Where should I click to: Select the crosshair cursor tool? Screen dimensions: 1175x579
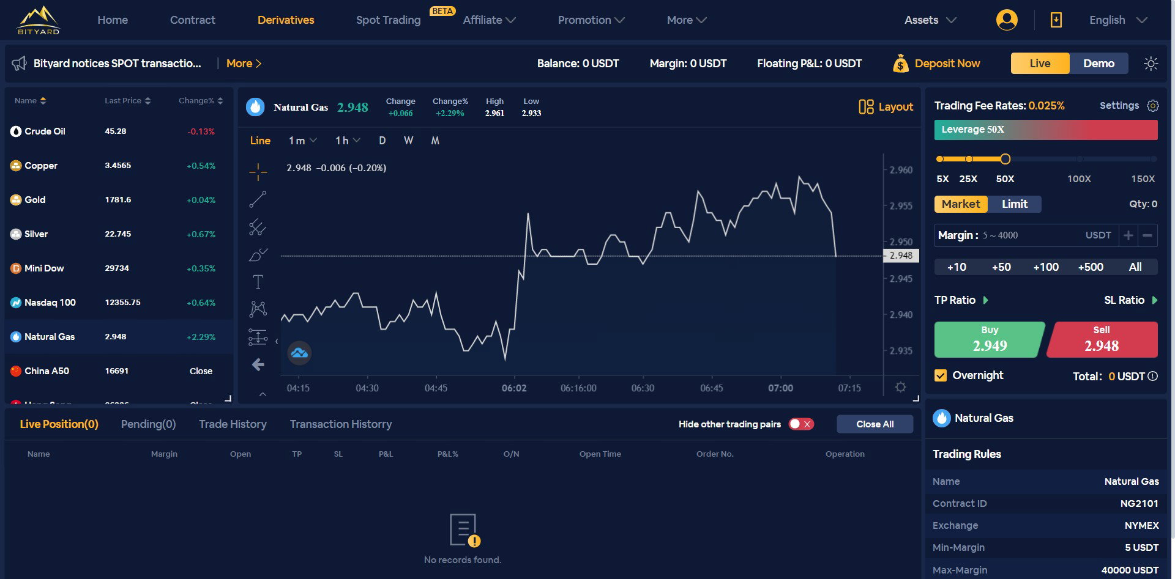[258, 172]
